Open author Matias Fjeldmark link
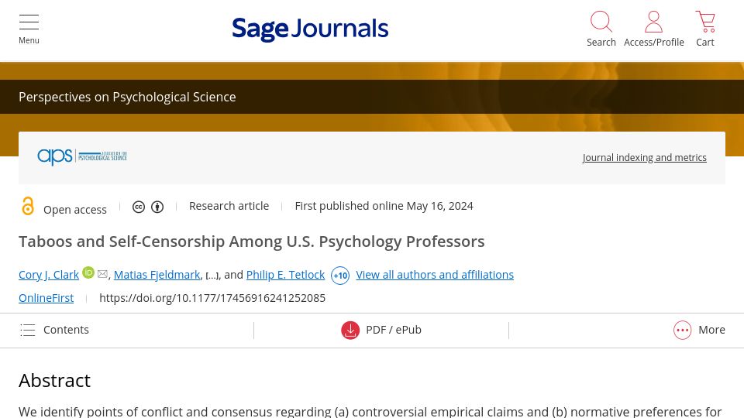The width and height of the screenshot is (744, 418). click(157, 275)
